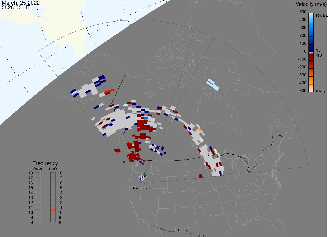Click the red frequency marker on cvw bar
The width and height of the screenshot is (328, 237).
(x=37, y=210)
